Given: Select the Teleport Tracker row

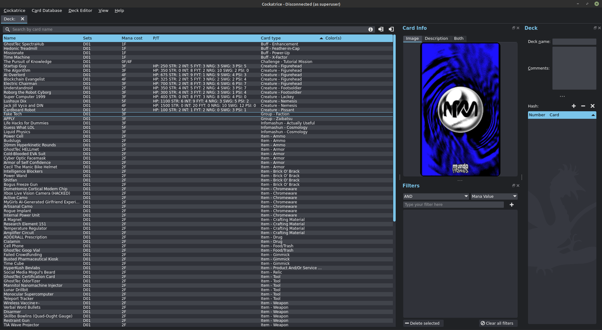Looking at the screenshot, I should coord(198,299).
